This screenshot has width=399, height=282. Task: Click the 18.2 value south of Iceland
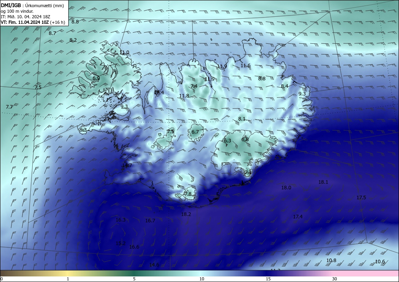(x=186, y=214)
